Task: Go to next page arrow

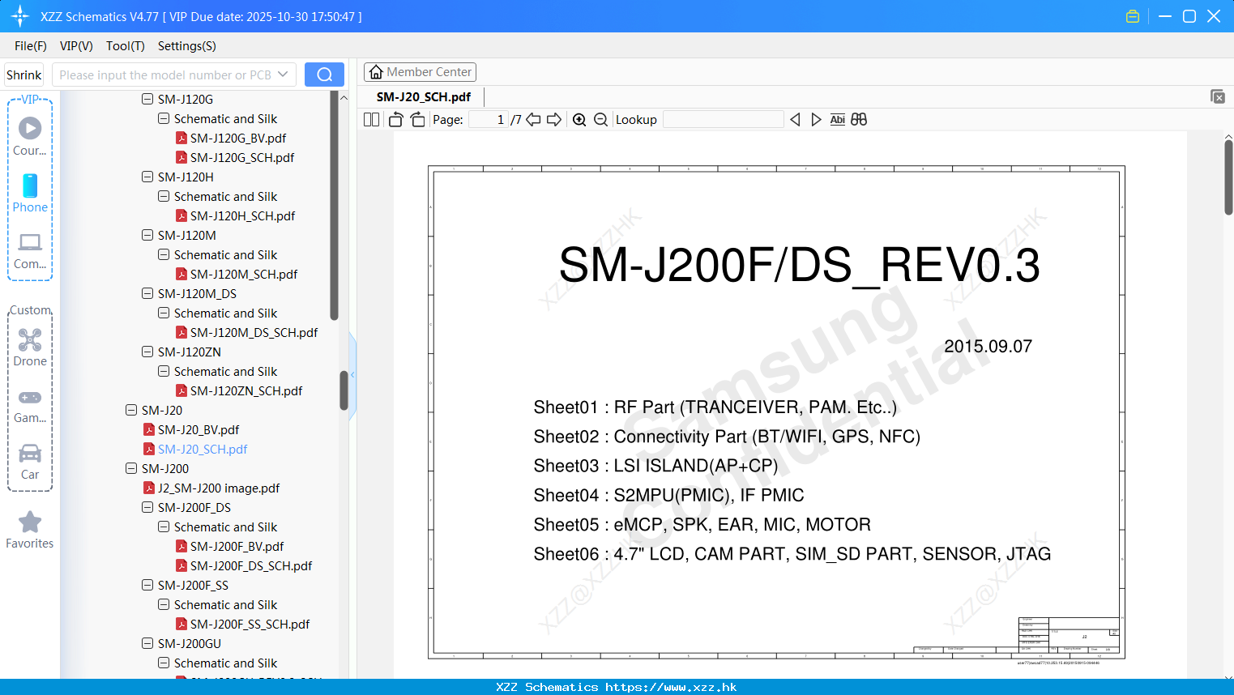Action: coord(554,119)
